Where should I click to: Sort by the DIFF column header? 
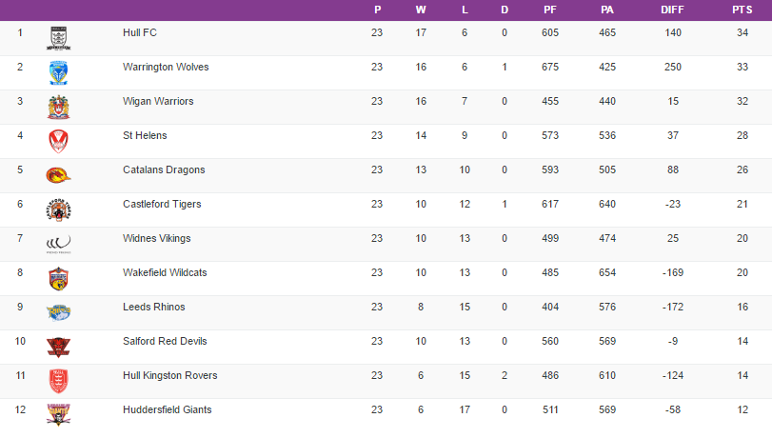pyautogui.click(x=672, y=10)
